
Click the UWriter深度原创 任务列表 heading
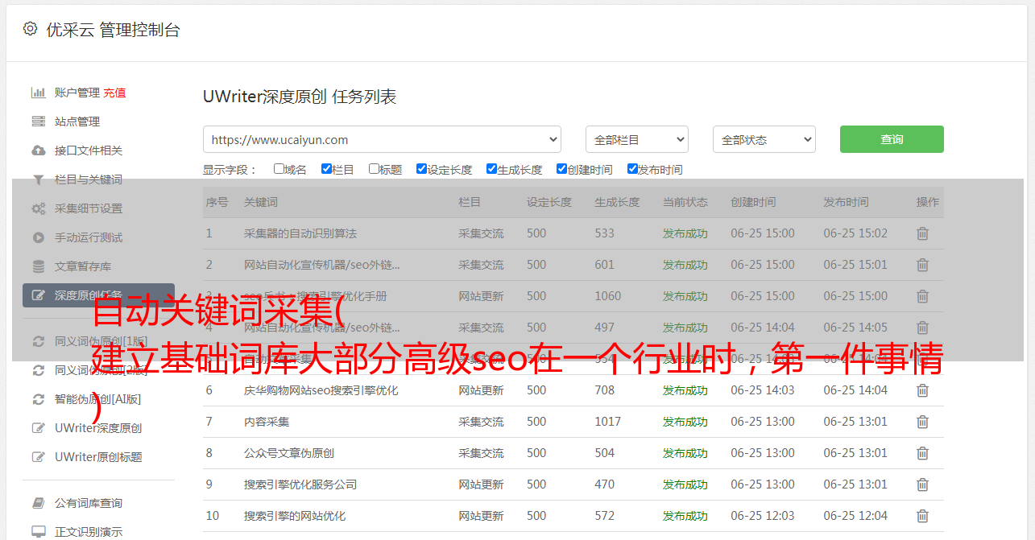(300, 97)
